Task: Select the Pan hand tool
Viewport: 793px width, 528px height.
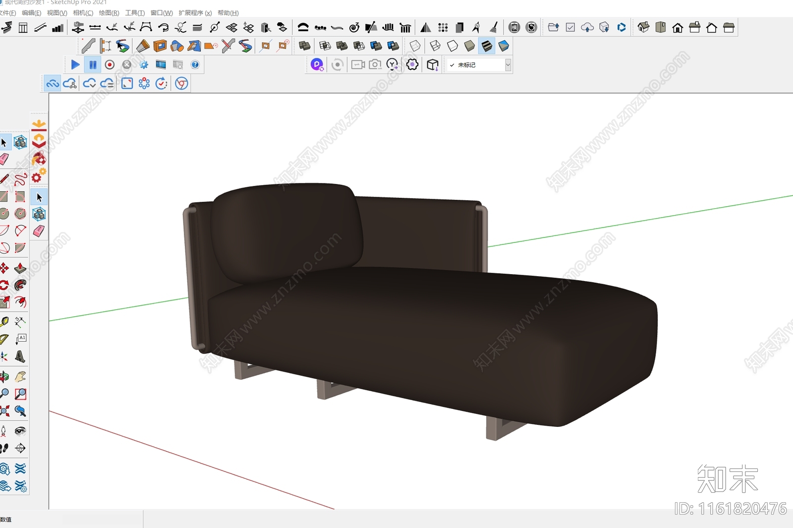Action: tap(20, 377)
